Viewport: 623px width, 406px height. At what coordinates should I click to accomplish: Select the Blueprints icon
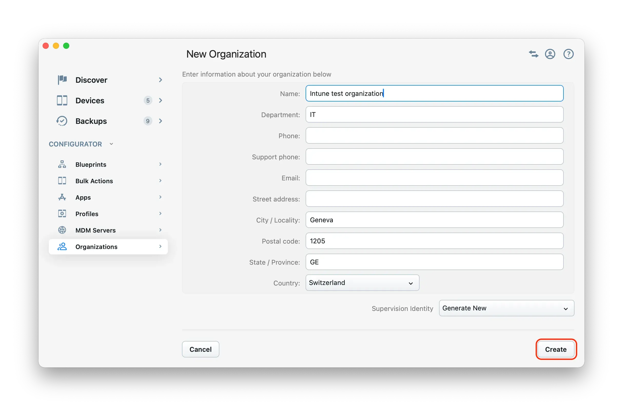tap(62, 164)
